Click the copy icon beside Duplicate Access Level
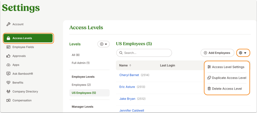Screen dimensions: 257x113 tap(209, 78)
